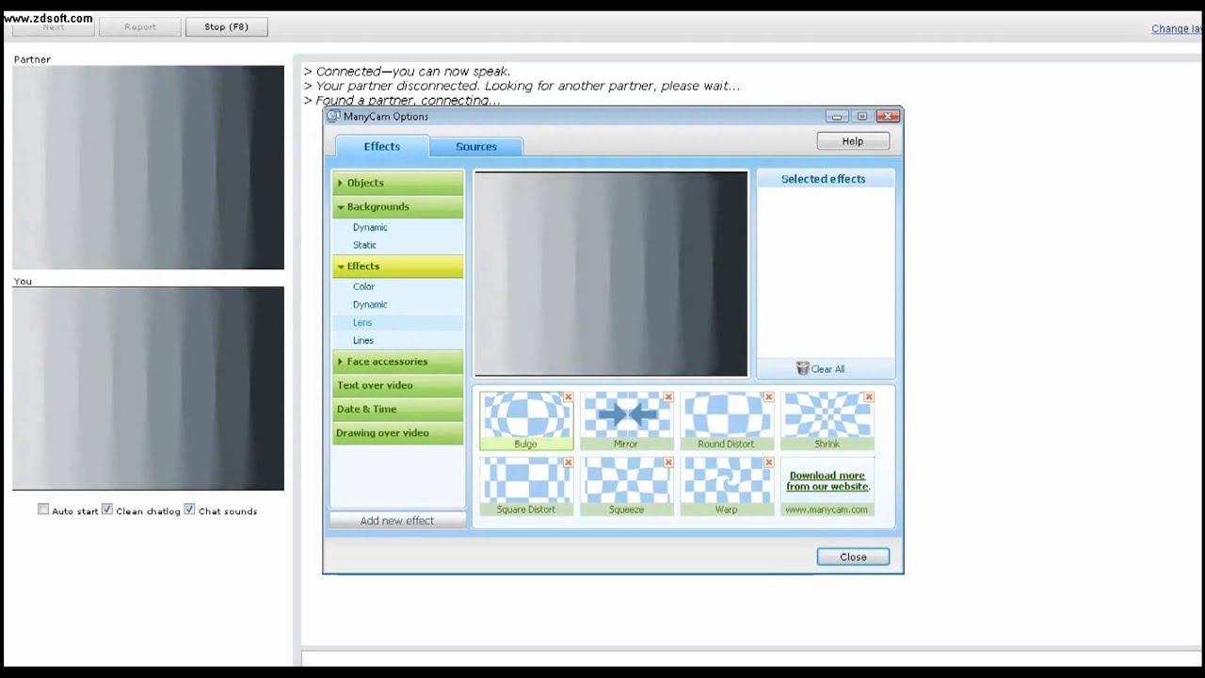Switch to the Sources tab
The width and height of the screenshot is (1205, 678).
(476, 146)
